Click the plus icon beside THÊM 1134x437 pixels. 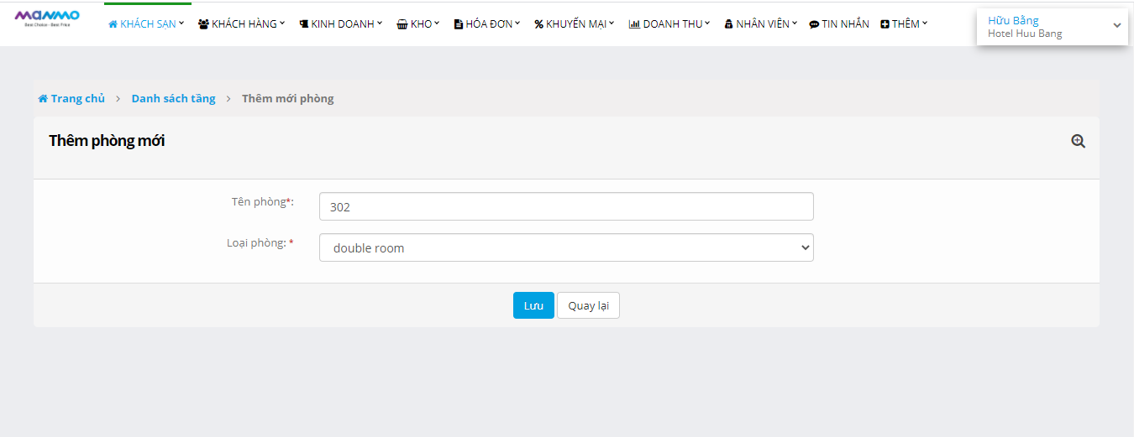click(885, 24)
